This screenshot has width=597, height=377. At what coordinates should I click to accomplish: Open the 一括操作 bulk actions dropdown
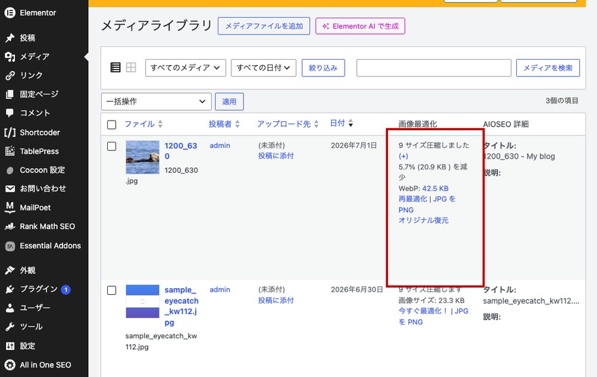(156, 102)
